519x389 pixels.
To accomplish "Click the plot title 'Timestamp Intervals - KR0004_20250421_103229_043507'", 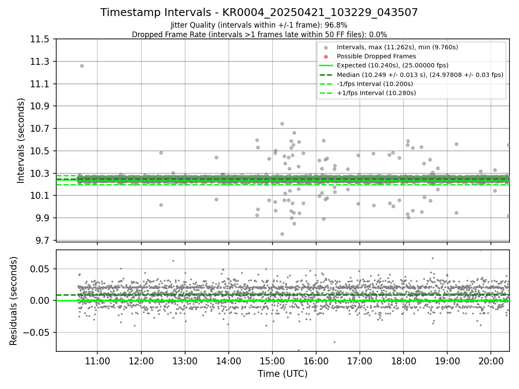I will 259,13.
